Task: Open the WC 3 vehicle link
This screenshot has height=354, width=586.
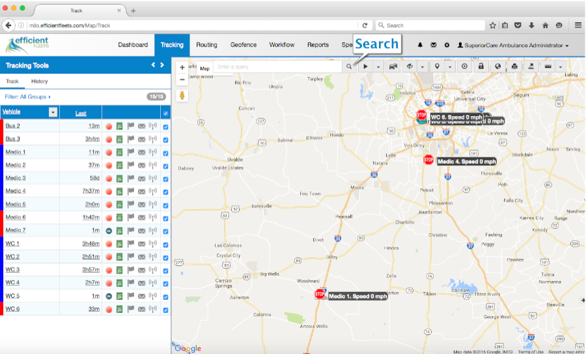Action: click(12, 269)
